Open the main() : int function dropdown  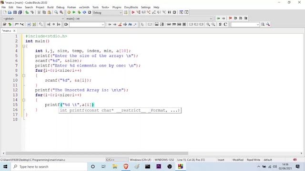139,19
